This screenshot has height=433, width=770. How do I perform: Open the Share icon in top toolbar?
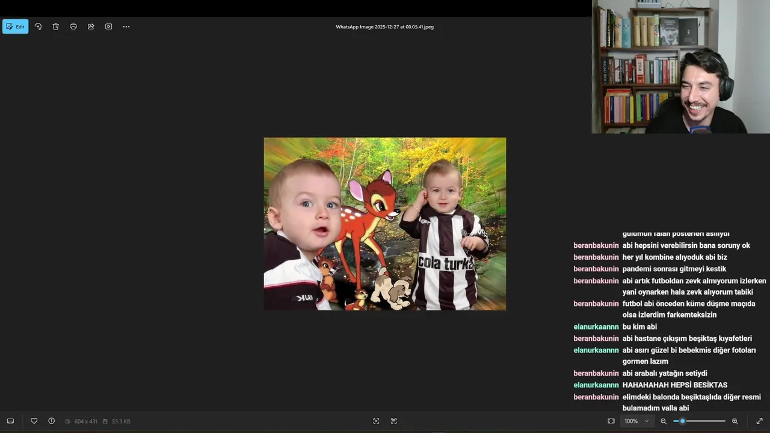[91, 26]
